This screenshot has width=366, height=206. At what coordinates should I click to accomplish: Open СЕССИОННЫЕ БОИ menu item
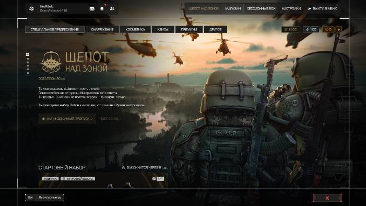click(x=261, y=9)
